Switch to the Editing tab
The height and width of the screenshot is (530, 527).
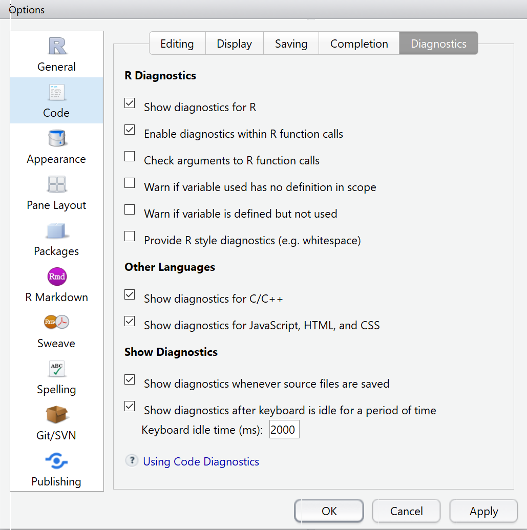click(x=177, y=44)
